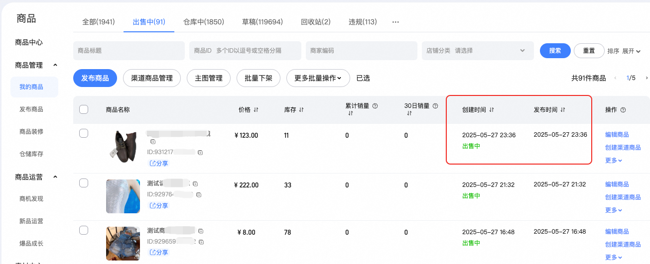Share the ¥222.00 product
Viewport: 650px width, 264px height.
pyautogui.click(x=159, y=205)
